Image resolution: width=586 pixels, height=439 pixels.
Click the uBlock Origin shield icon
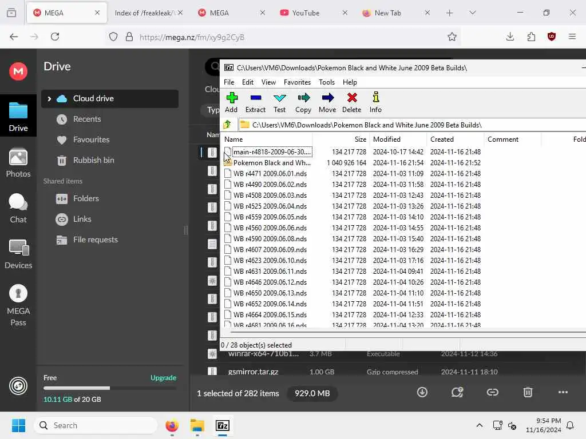coord(552,37)
